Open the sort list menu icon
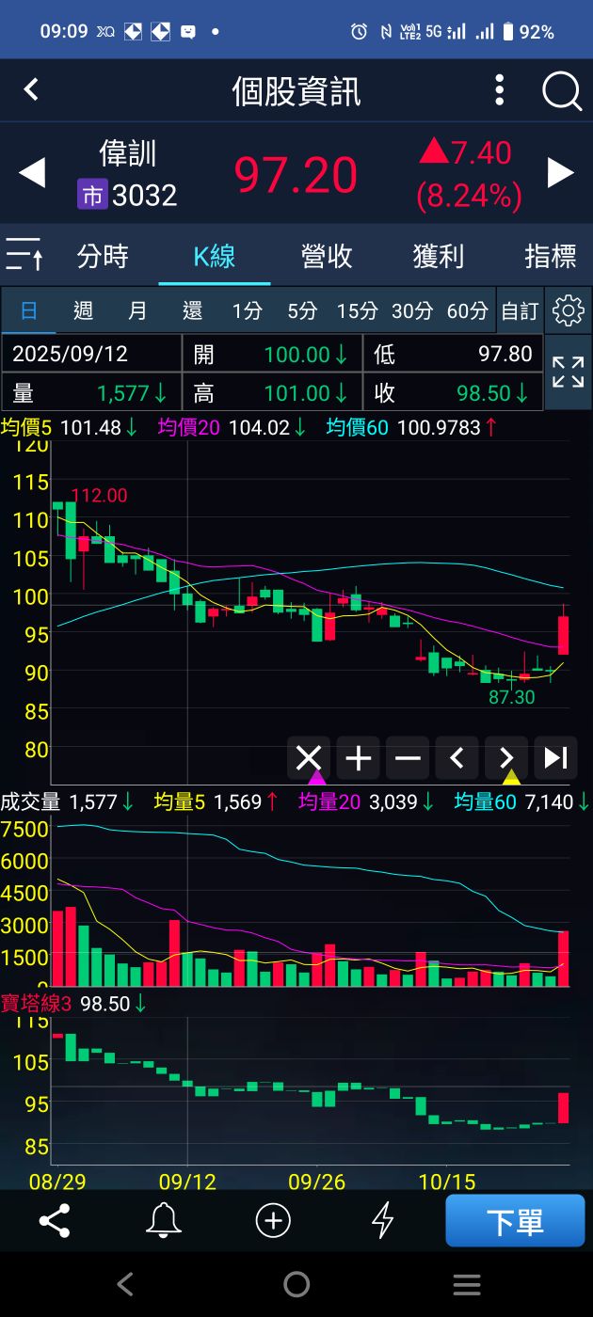The height and width of the screenshot is (1317, 593). (x=24, y=255)
